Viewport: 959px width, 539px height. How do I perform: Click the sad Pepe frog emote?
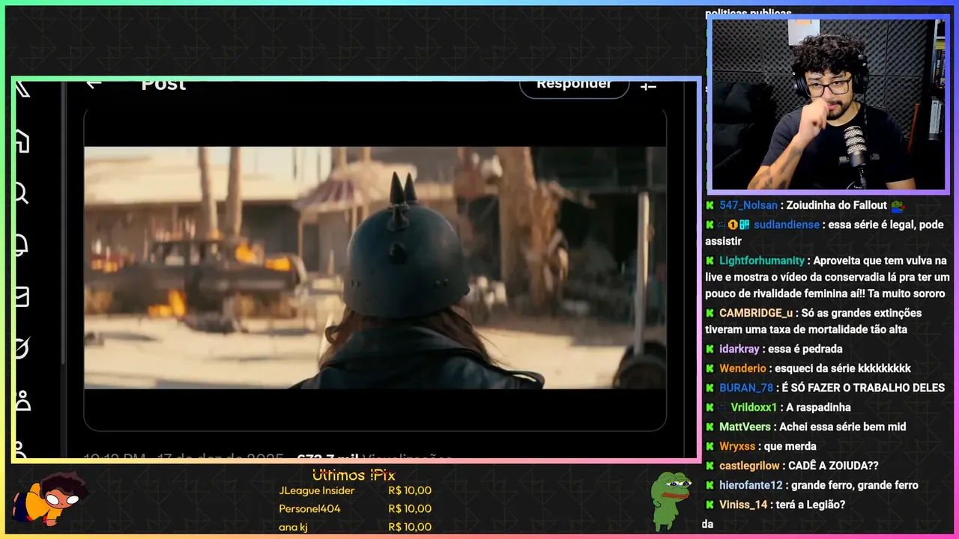670,500
